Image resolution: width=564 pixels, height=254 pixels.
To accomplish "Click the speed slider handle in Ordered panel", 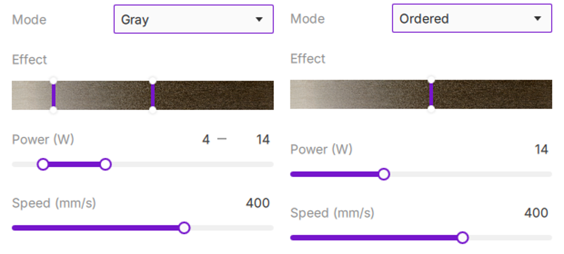I will tap(462, 237).
